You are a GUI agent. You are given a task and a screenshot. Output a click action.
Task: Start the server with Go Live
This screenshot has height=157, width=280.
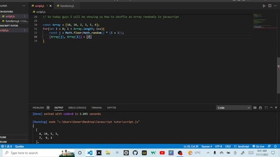259,147
